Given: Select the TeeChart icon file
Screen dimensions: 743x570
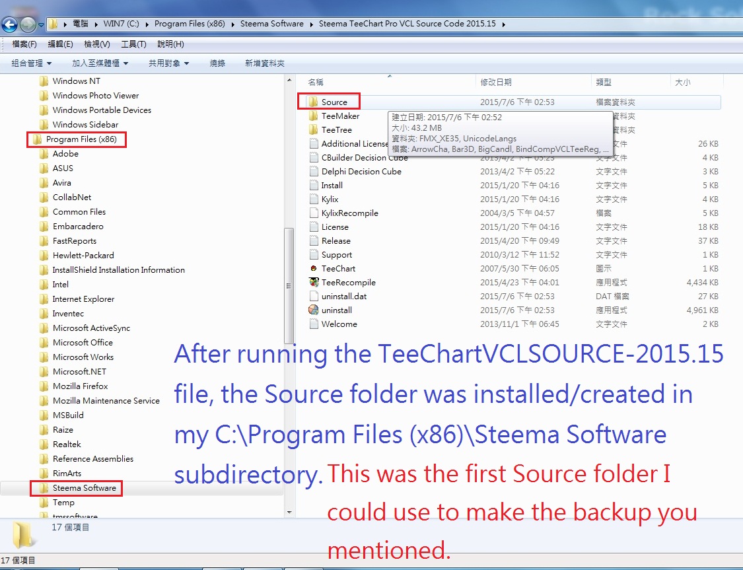Looking at the screenshot, I should tap(313, 268).
